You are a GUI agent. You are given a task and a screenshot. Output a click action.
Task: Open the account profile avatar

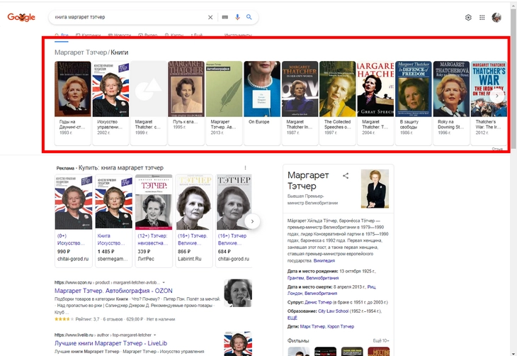click(496, 18)
